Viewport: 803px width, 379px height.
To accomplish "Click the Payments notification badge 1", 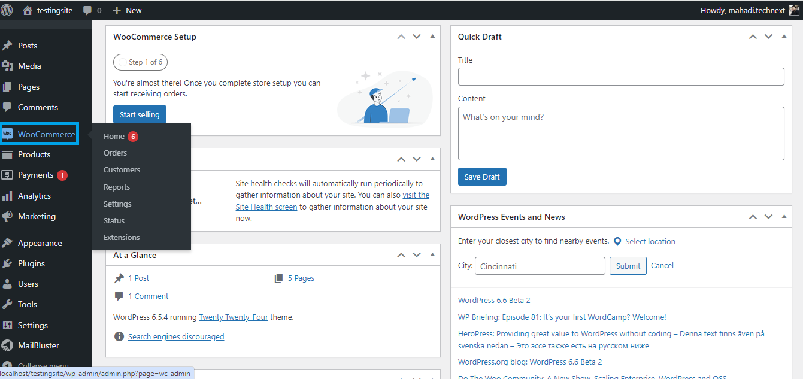I will (x=62, y=175).
